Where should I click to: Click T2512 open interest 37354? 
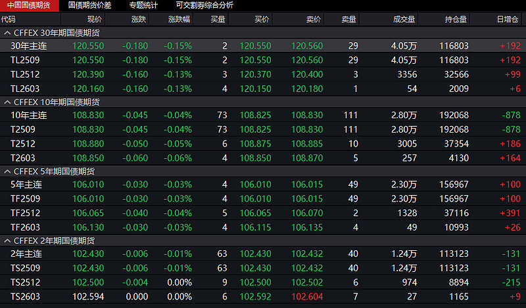point(456,144)
